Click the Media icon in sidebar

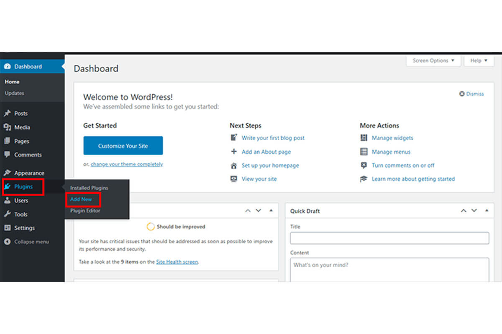[x=7, y=127]
